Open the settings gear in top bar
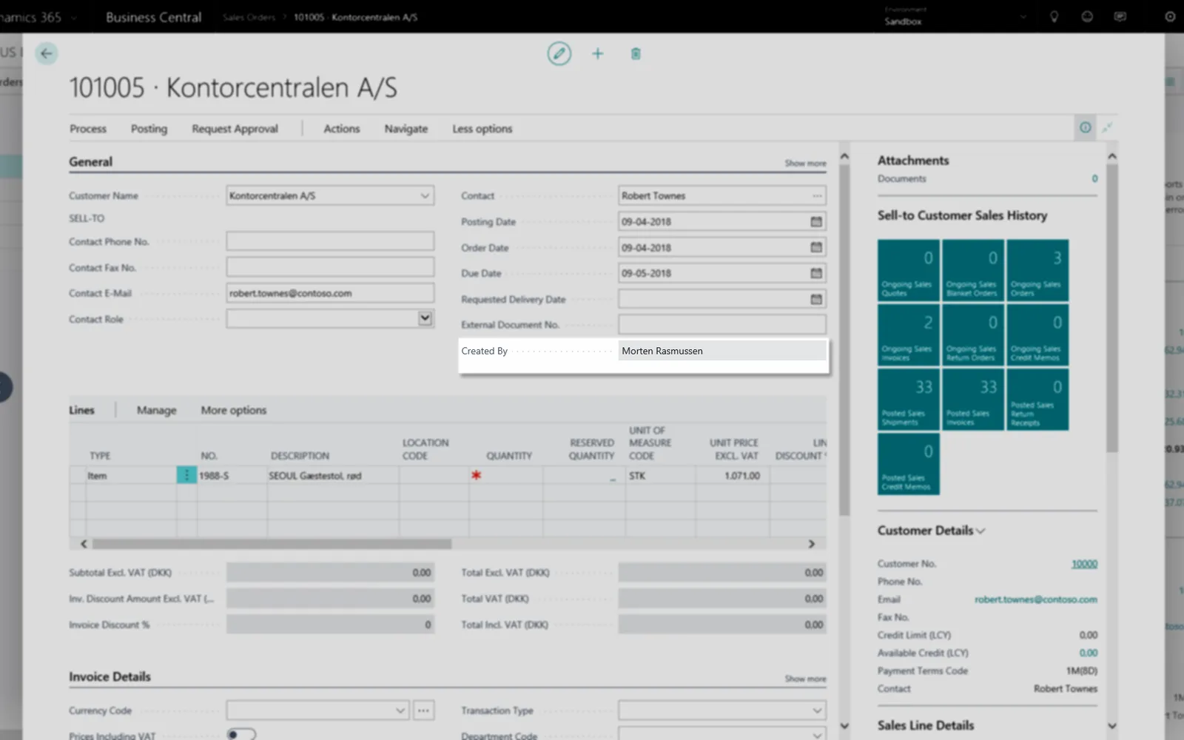Viewport: 1184px width, 740px height. click(1170, 16)
